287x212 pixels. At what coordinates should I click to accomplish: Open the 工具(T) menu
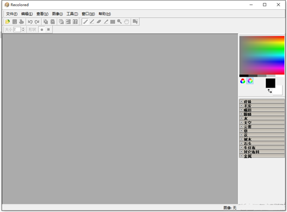click(72, 14)
